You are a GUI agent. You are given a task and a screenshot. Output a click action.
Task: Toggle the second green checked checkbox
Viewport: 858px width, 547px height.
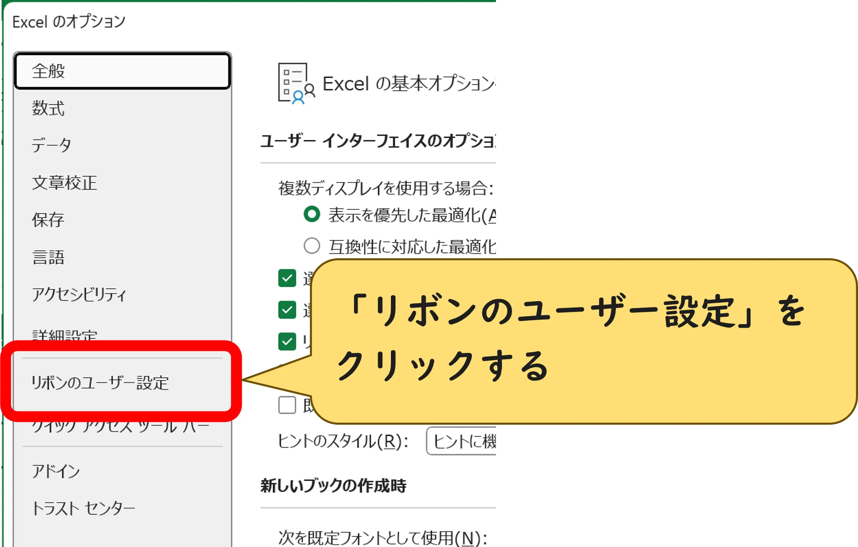(x=287, y=310)
